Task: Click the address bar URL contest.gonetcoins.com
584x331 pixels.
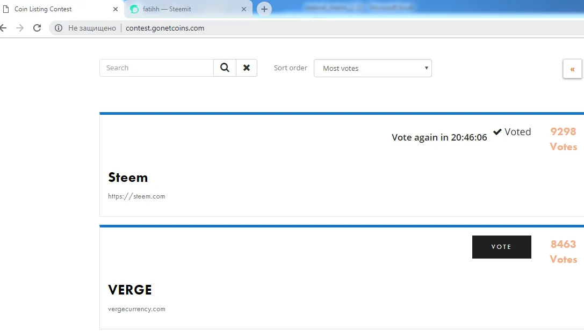Action: coord(165,28)
